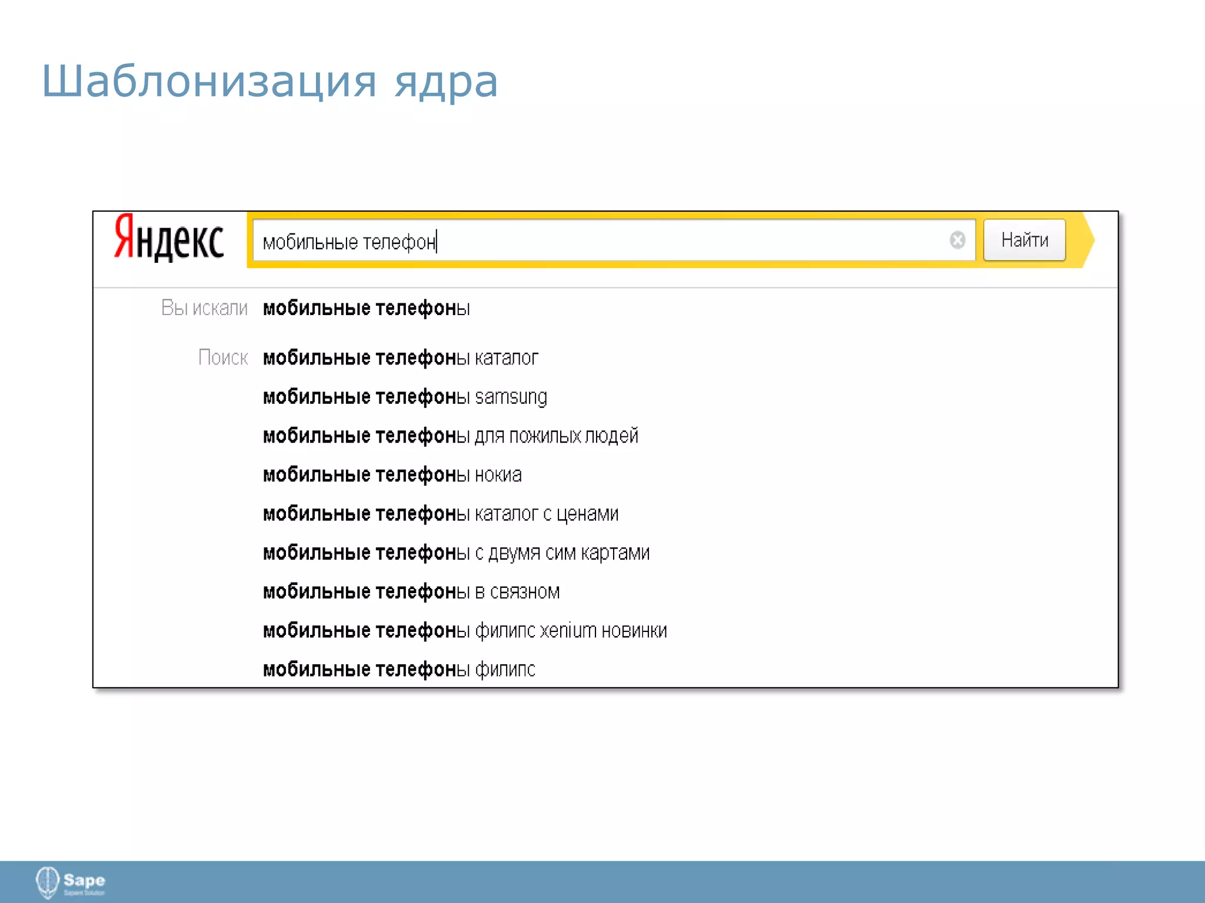Select suggestion 'мобильные телефоны каталог с ценами'

click(440, 514)
